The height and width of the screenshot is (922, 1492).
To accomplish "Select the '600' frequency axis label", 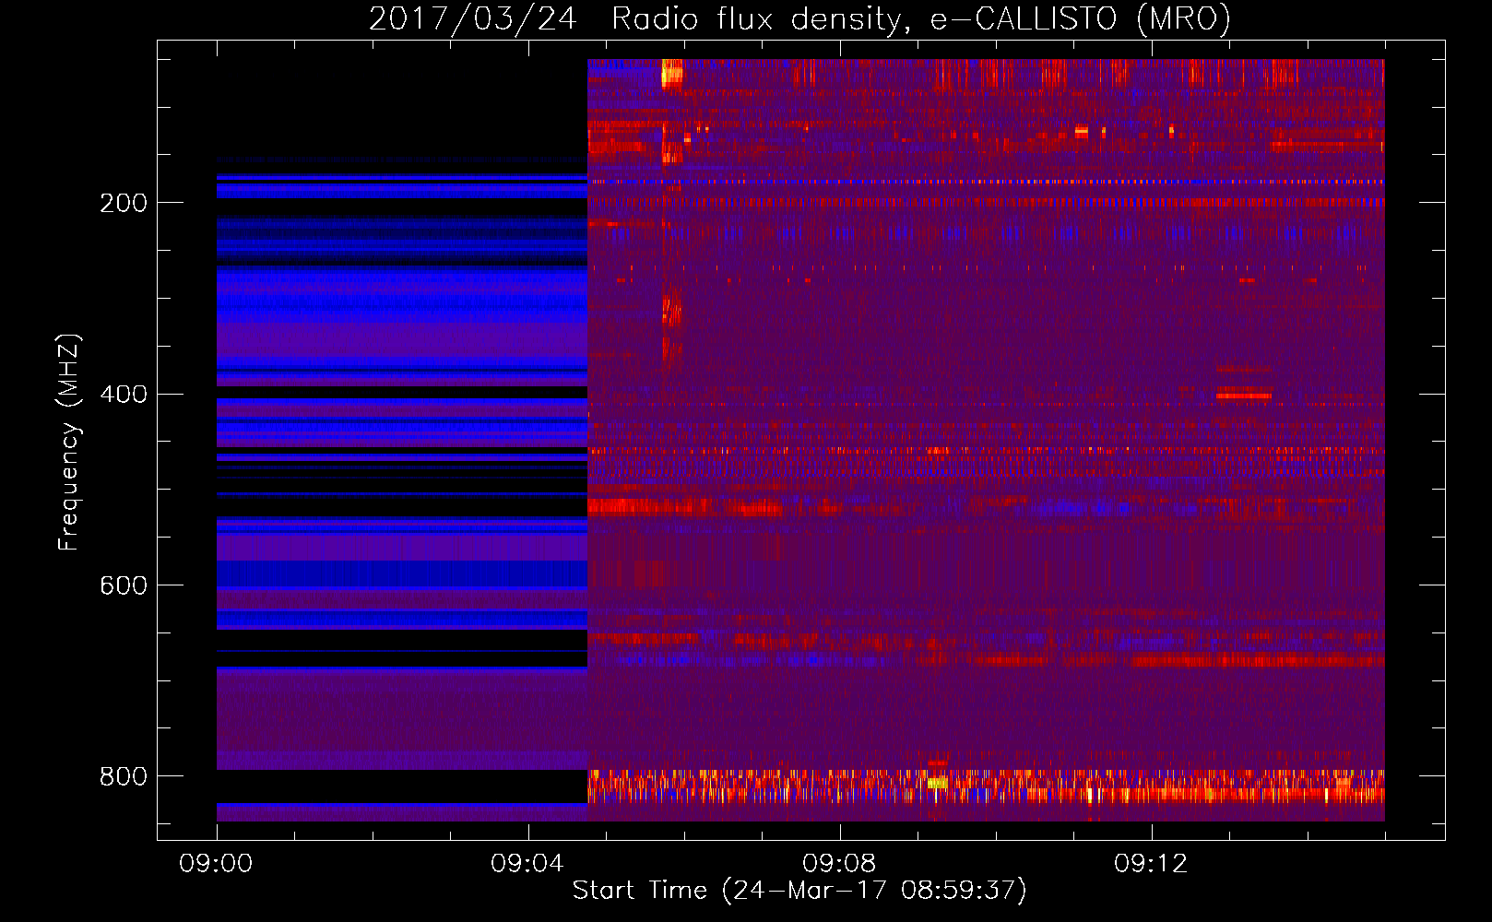I will click(124, 586).
